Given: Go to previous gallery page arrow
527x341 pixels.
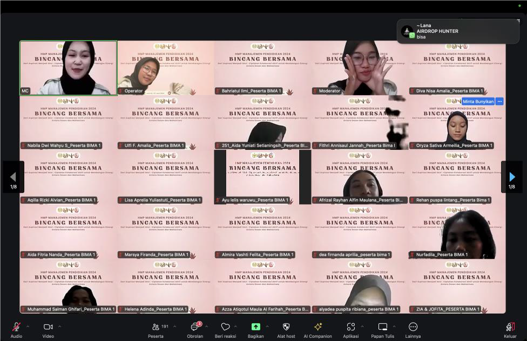Looking at the screenshot, I should 13,177.
